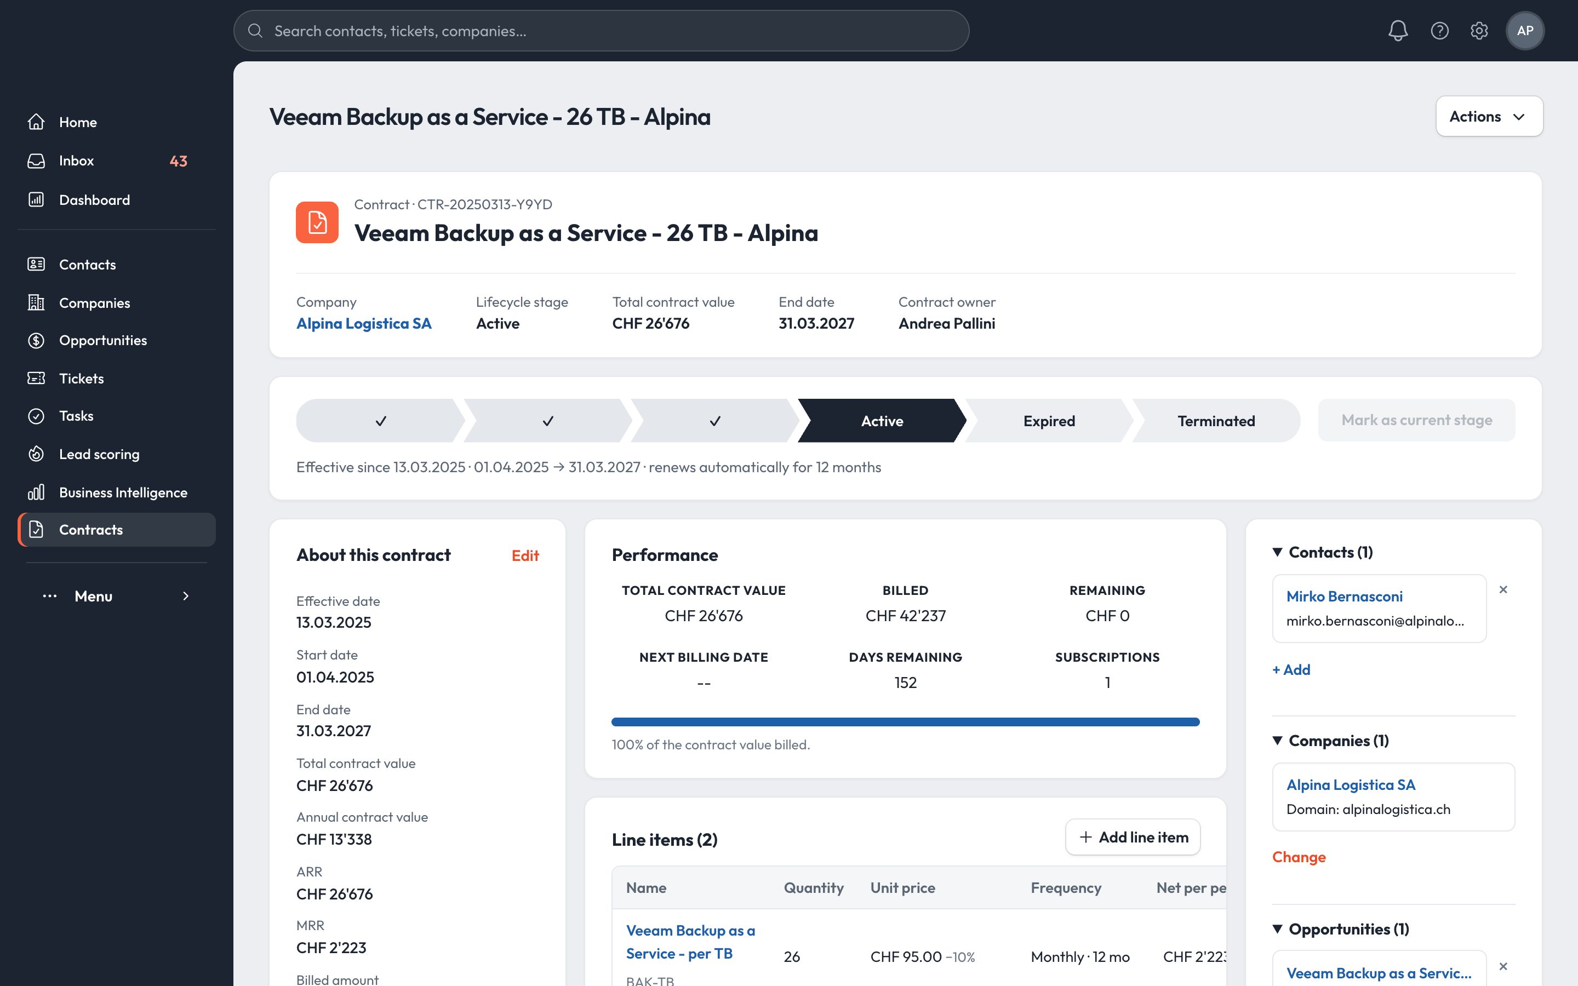The width and height of the screenshot is (1578, 986).
Task: Click the Opportunities dollar icon
Action: click(37, 340)
